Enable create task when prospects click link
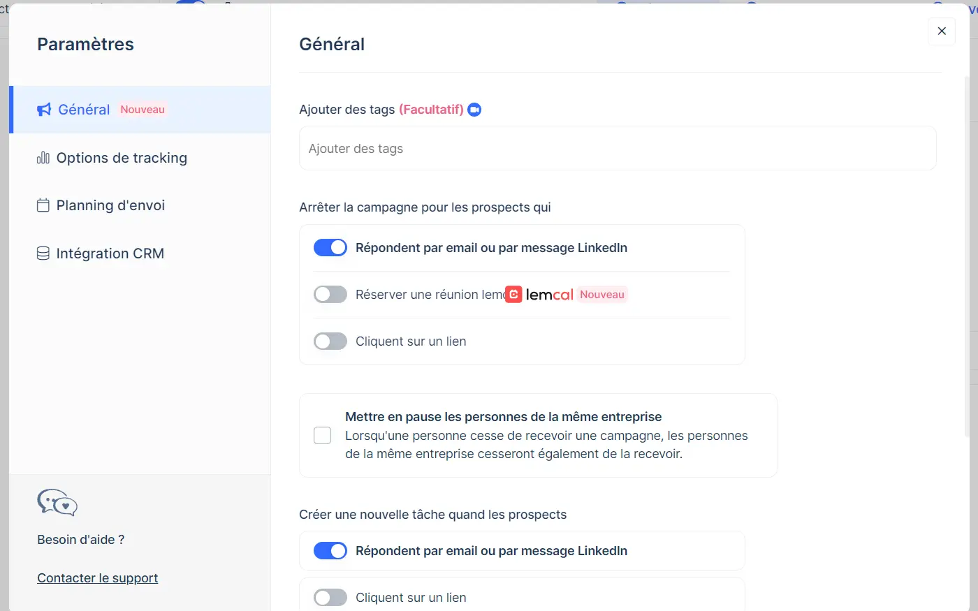Viewport: 978px width, 611px height. point(330,598)
